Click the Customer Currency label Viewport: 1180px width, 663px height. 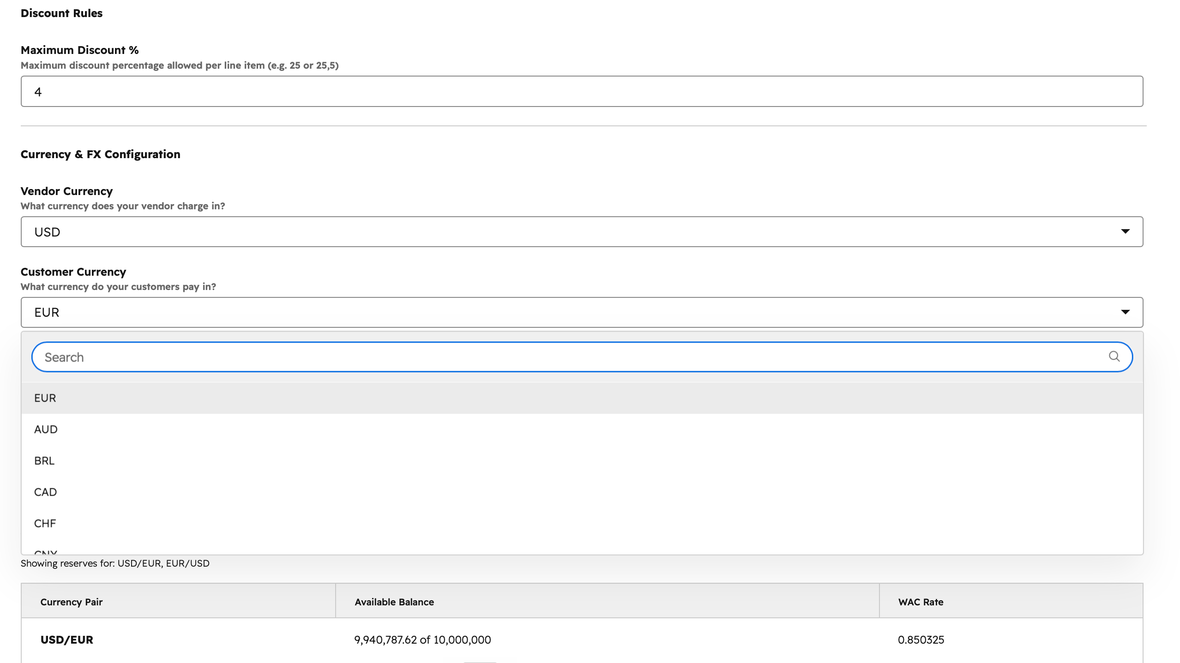pos(73,272)
